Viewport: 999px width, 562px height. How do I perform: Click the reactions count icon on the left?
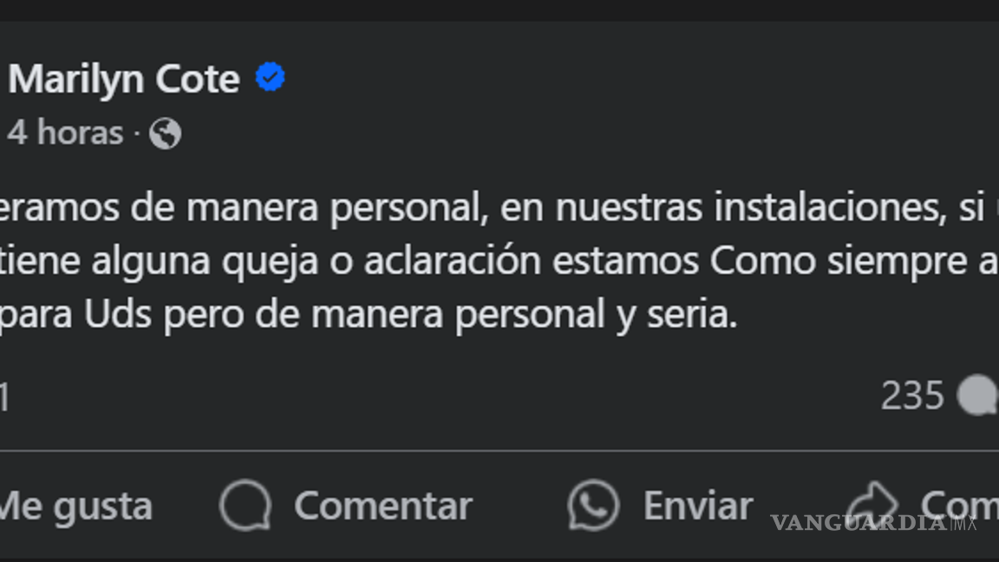point(3,395)
